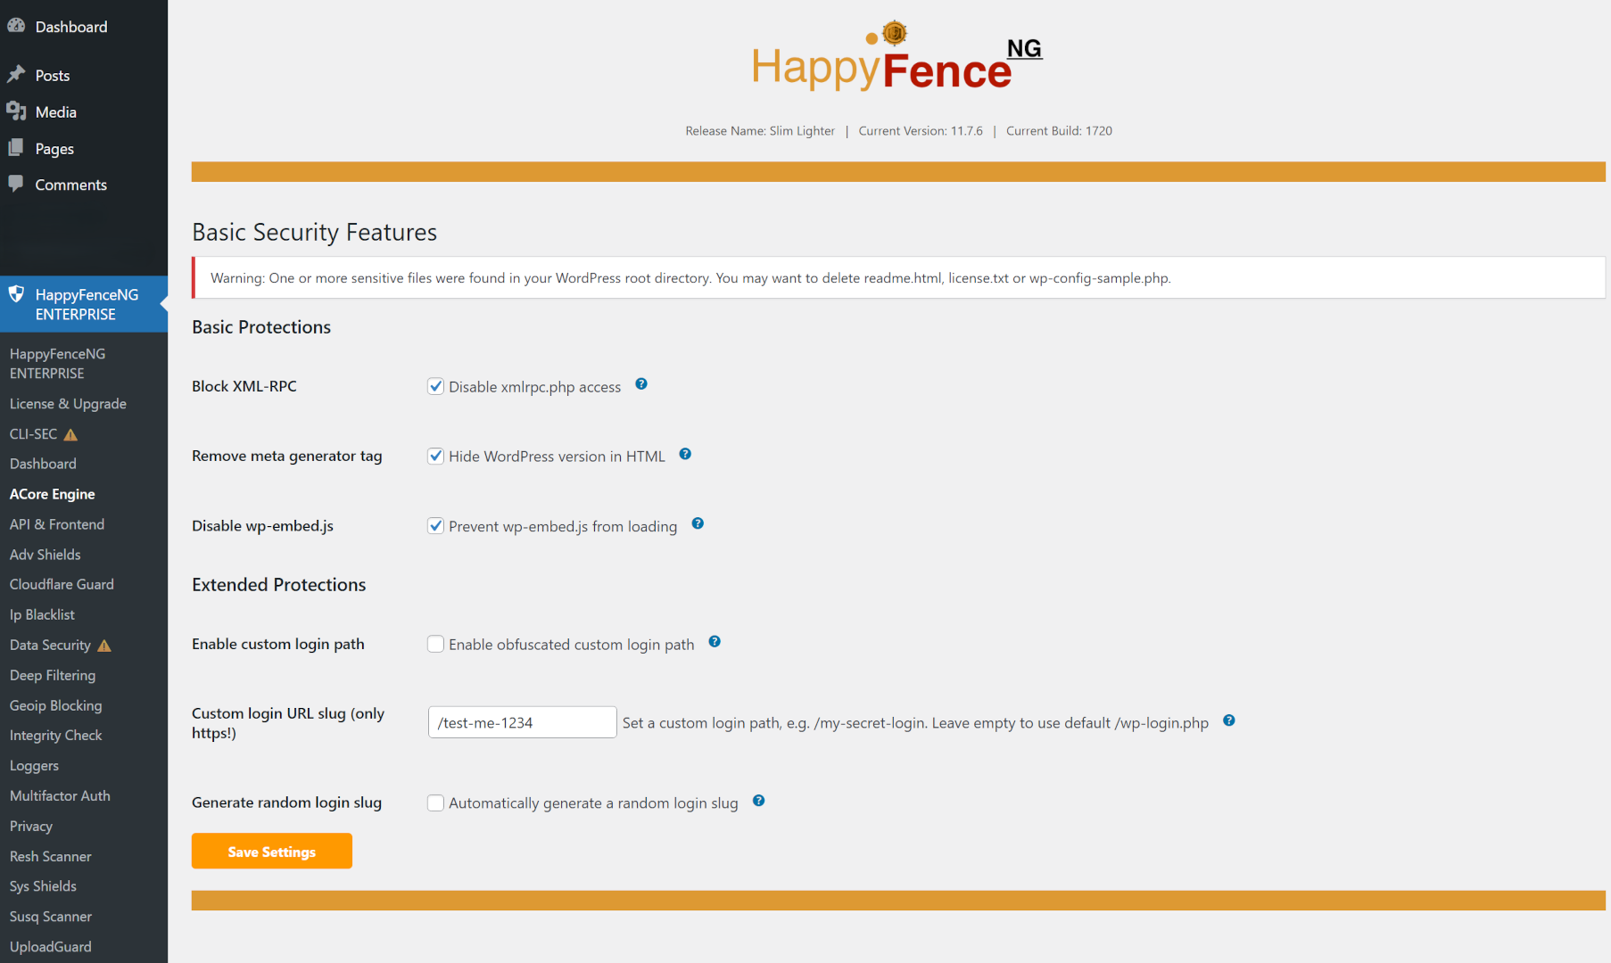This screenshot has height=963, width=1611.
Task: Click help icon after custom login path description
Action: tap(1229, 720)
